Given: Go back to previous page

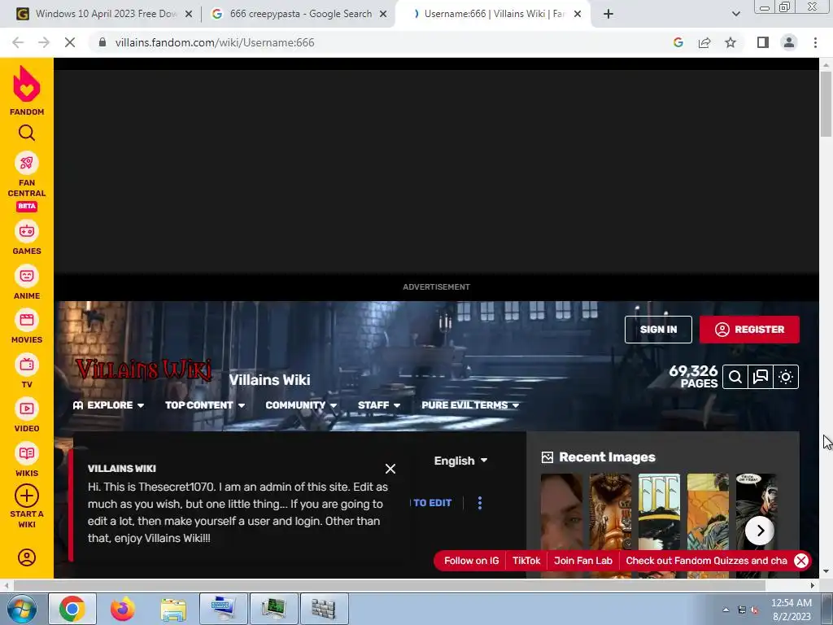Looking at the screenshot, I should [18, 42].
